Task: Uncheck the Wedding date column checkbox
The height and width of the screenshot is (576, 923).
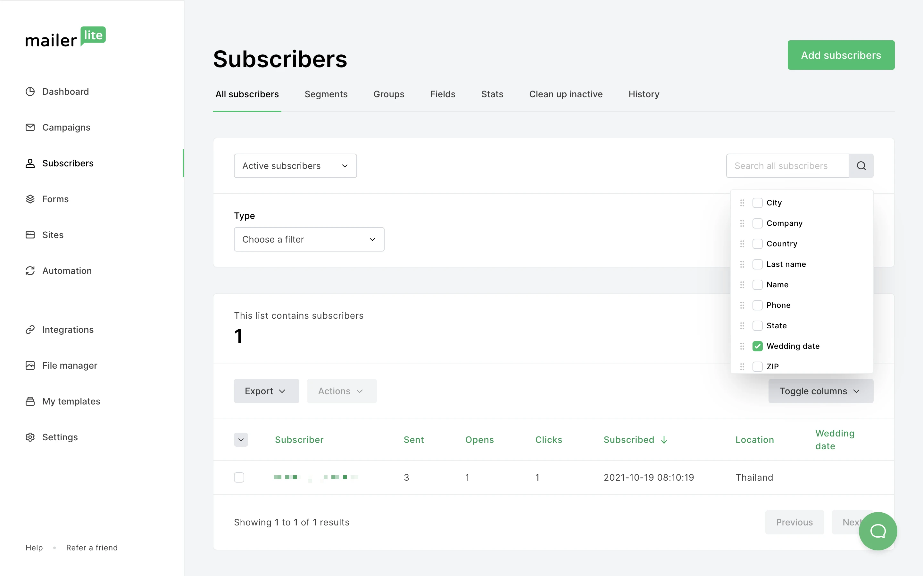Action: [758, 346]
